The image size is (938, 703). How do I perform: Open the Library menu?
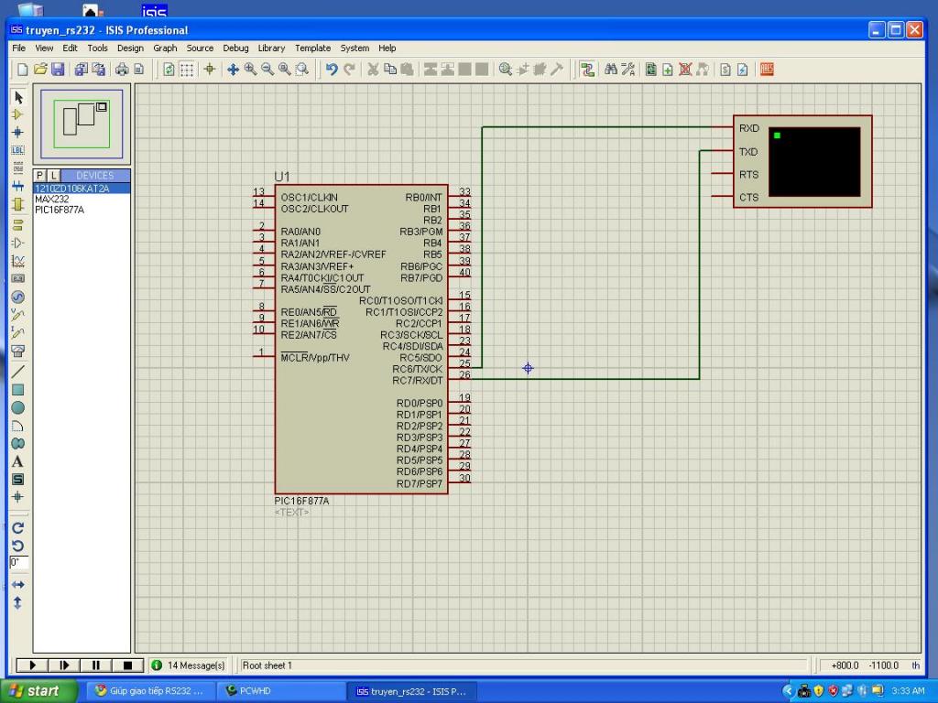tap(271, 49)
